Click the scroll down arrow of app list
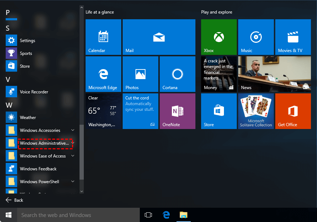 (82, 191)
